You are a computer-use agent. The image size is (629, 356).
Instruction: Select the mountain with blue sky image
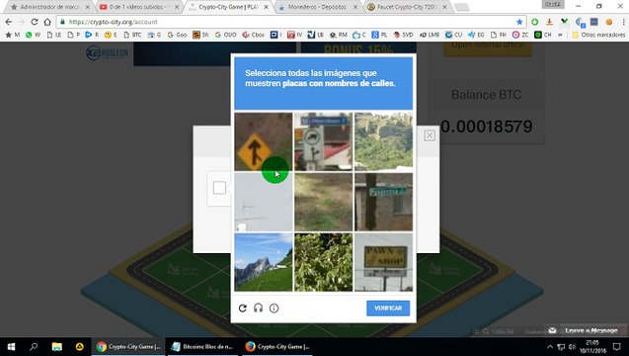click(264, 262)
